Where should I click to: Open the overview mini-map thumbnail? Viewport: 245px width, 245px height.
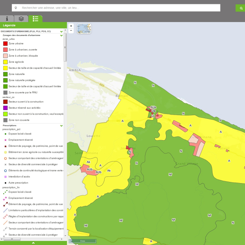click(x=84, y=28)
